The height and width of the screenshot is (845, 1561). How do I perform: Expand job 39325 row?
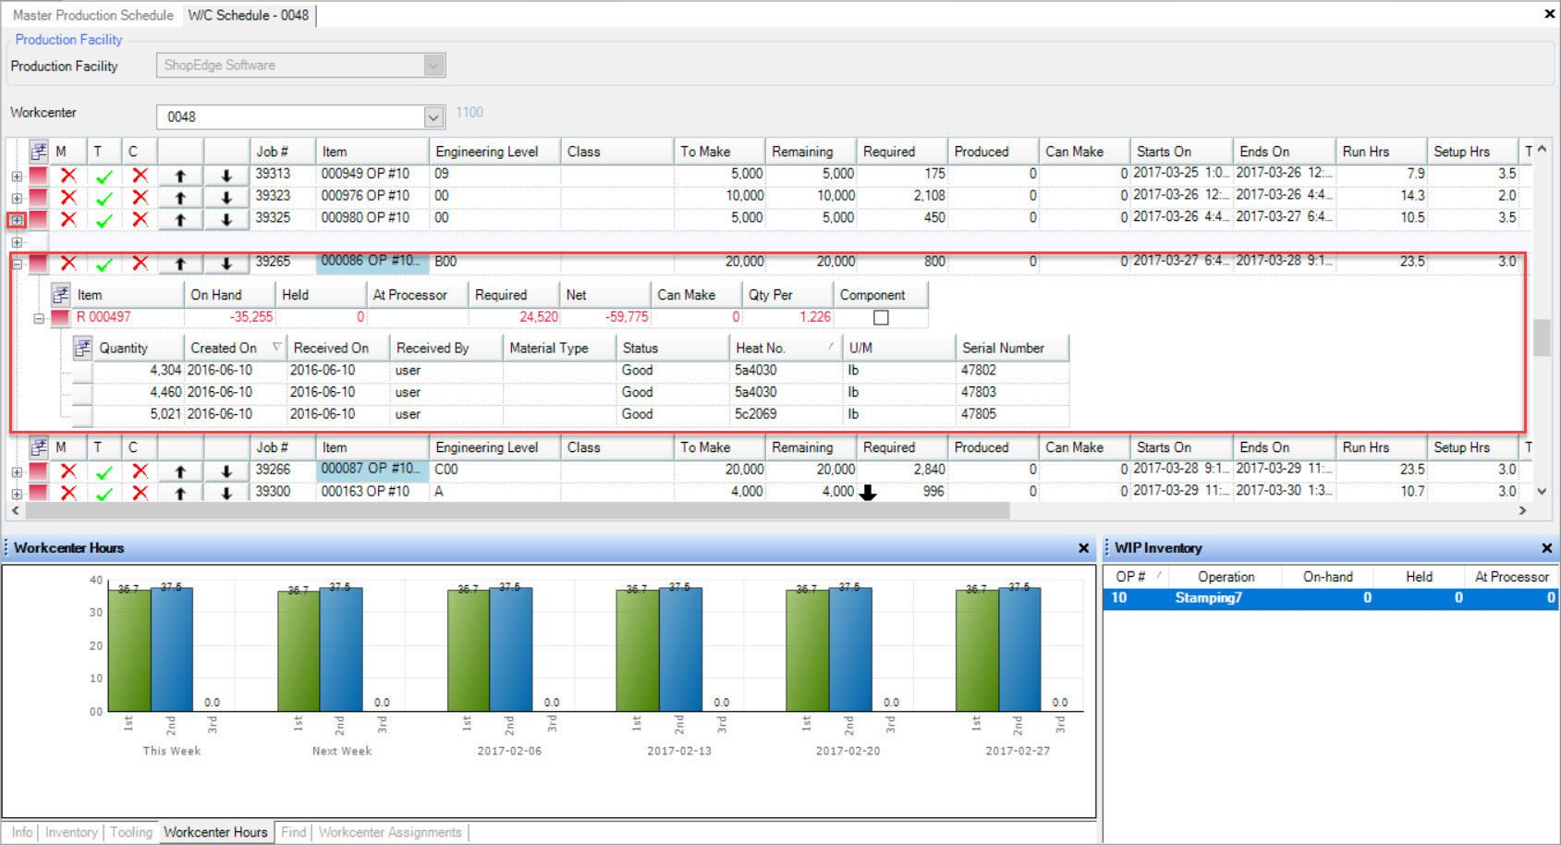[17, 220]
